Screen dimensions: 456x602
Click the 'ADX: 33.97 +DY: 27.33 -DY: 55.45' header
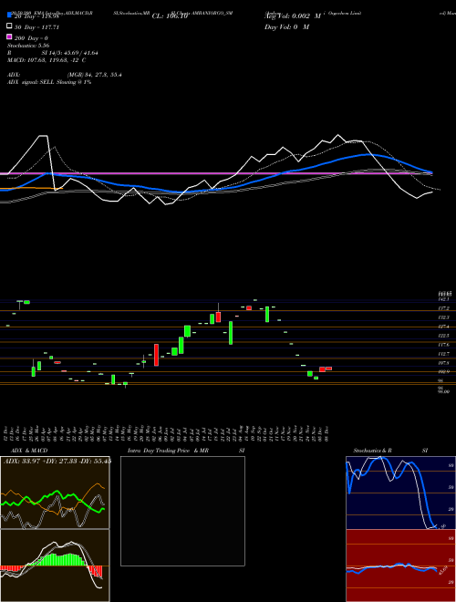point(57,461)
